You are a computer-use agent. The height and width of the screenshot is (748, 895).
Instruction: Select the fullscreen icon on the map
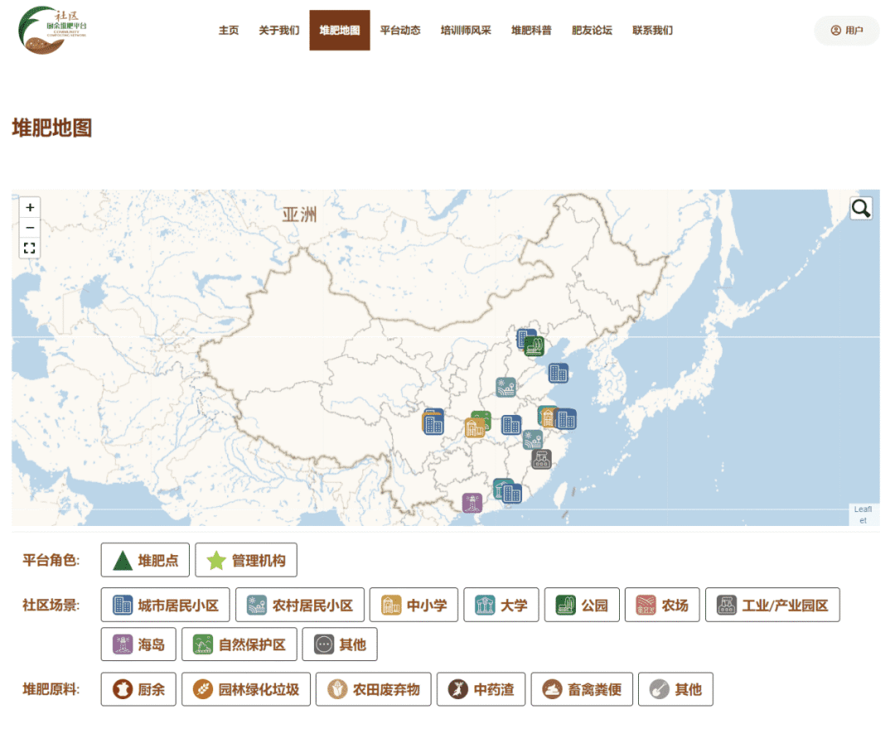click(29, 248)
